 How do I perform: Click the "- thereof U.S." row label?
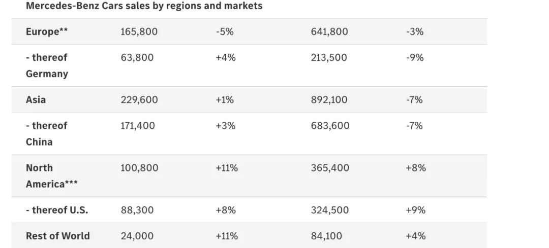point(57,210)
